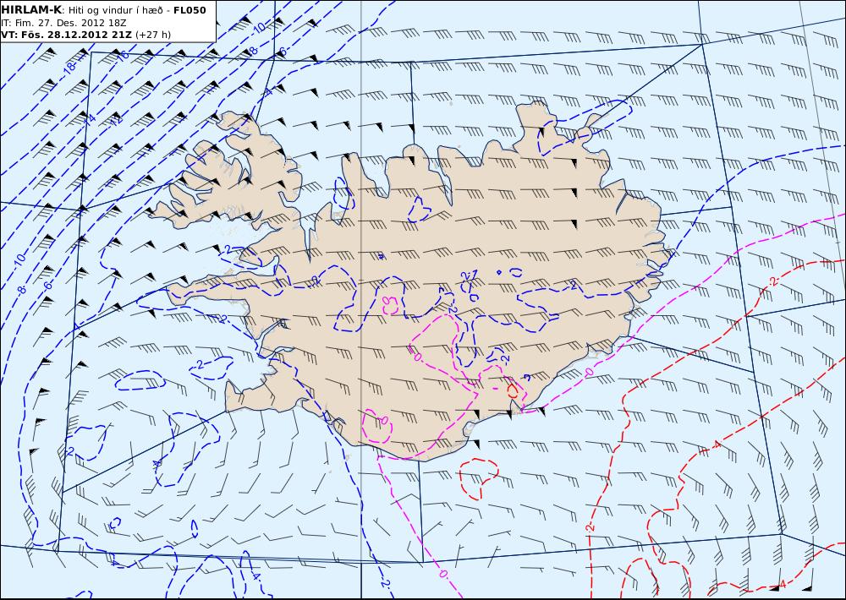The image size is (846, 600).
Task: Click the blue -12 isotherm label
Action: pyautogui.click(x=115, y=121)
